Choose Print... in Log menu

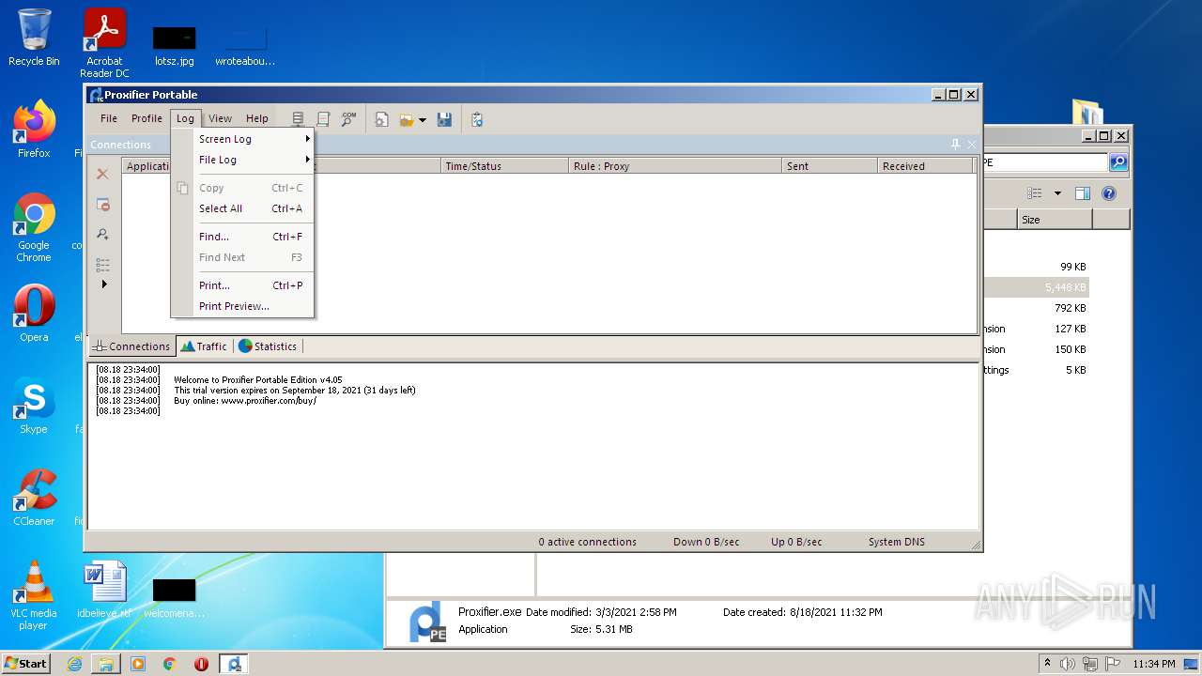(x=242, y=285)
